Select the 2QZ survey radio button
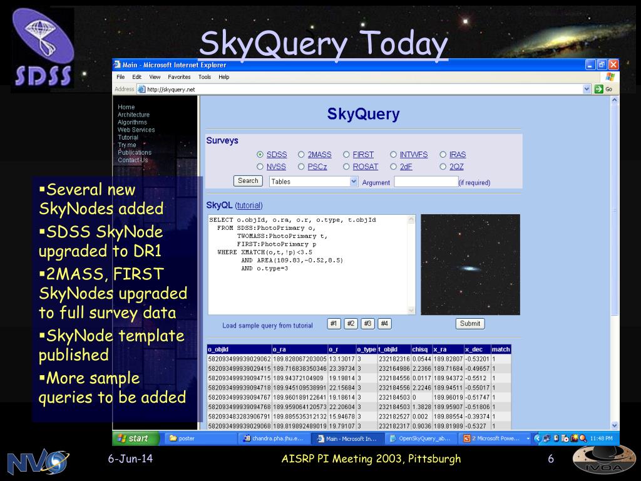The width and height of the screenshot is (641, 481). [443, 167]
